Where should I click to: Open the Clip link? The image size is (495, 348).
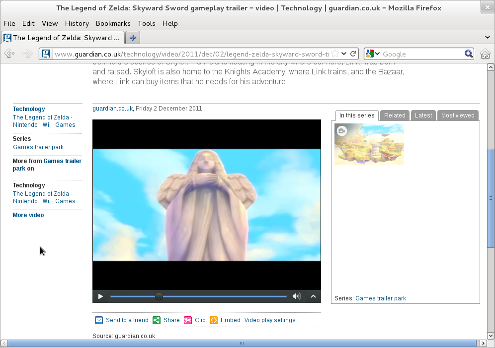pyautogui.click(x=200, y=320)
